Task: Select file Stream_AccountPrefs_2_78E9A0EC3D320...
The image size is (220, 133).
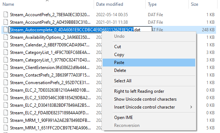Action: pos(50,15)
